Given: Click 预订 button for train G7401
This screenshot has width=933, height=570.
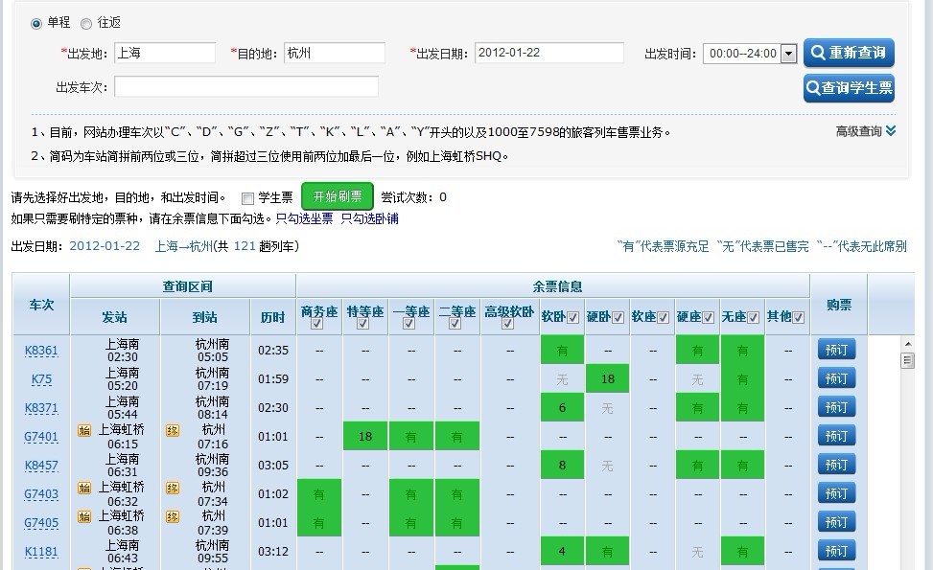Looking at the screenshot, I should [x=836, y=436].
